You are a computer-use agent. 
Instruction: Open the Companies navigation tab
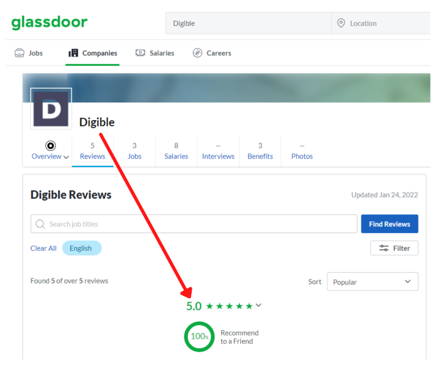92,53
